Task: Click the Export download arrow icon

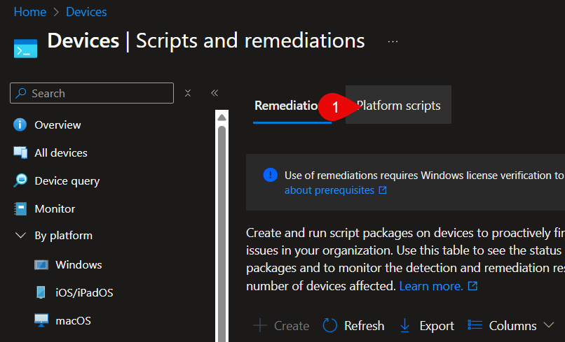Action: [x=404, y=326]
